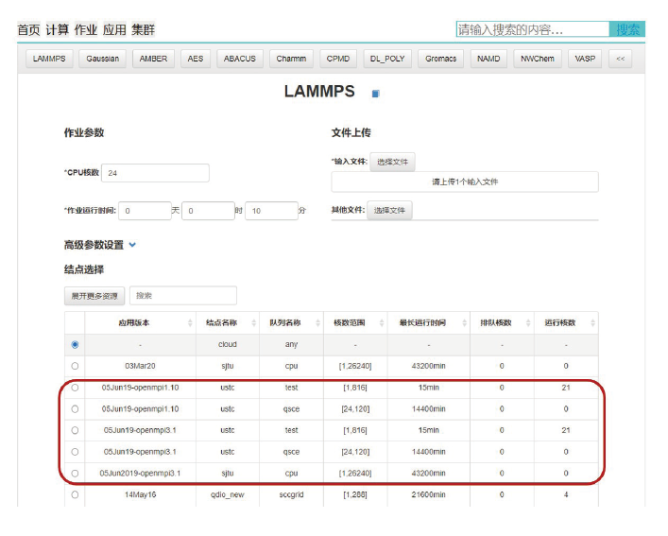Click 选择文件 for 其他文件
The width and height of the screenshot is (668, 536).
coord(389,210)
